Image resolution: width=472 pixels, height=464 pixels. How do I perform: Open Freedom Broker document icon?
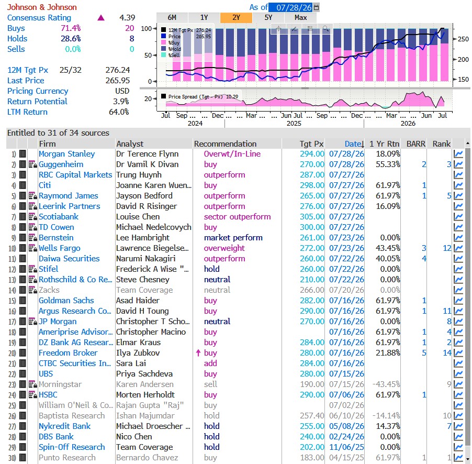point(23,353)
